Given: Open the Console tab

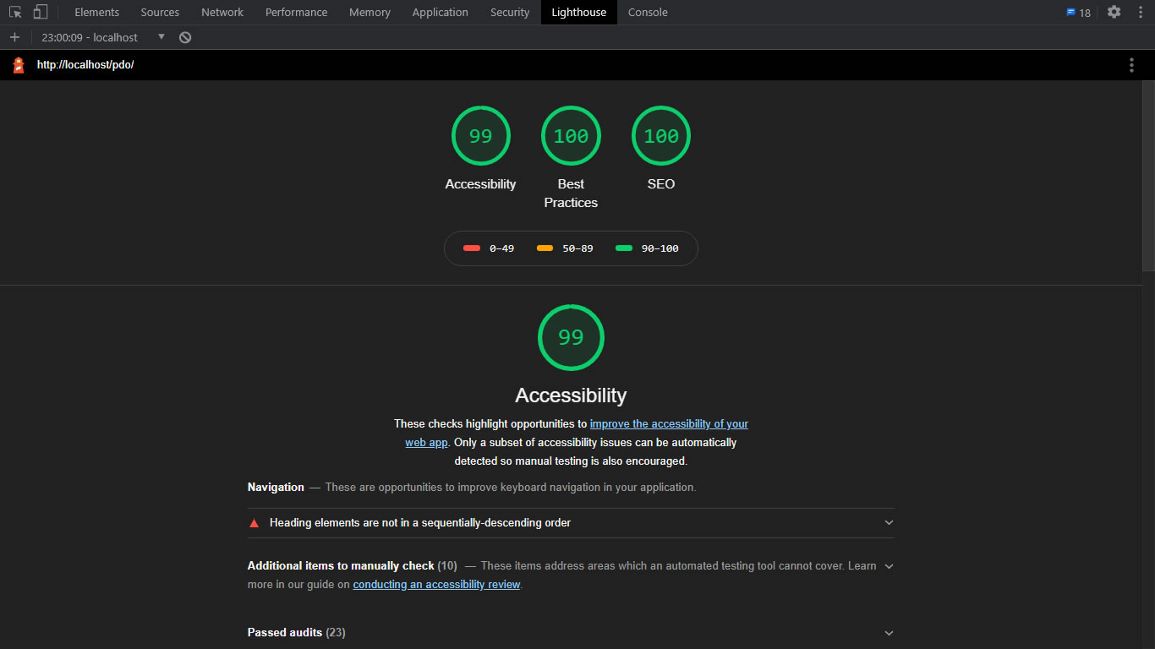Looking at the screenshot, I should [648, 12].
